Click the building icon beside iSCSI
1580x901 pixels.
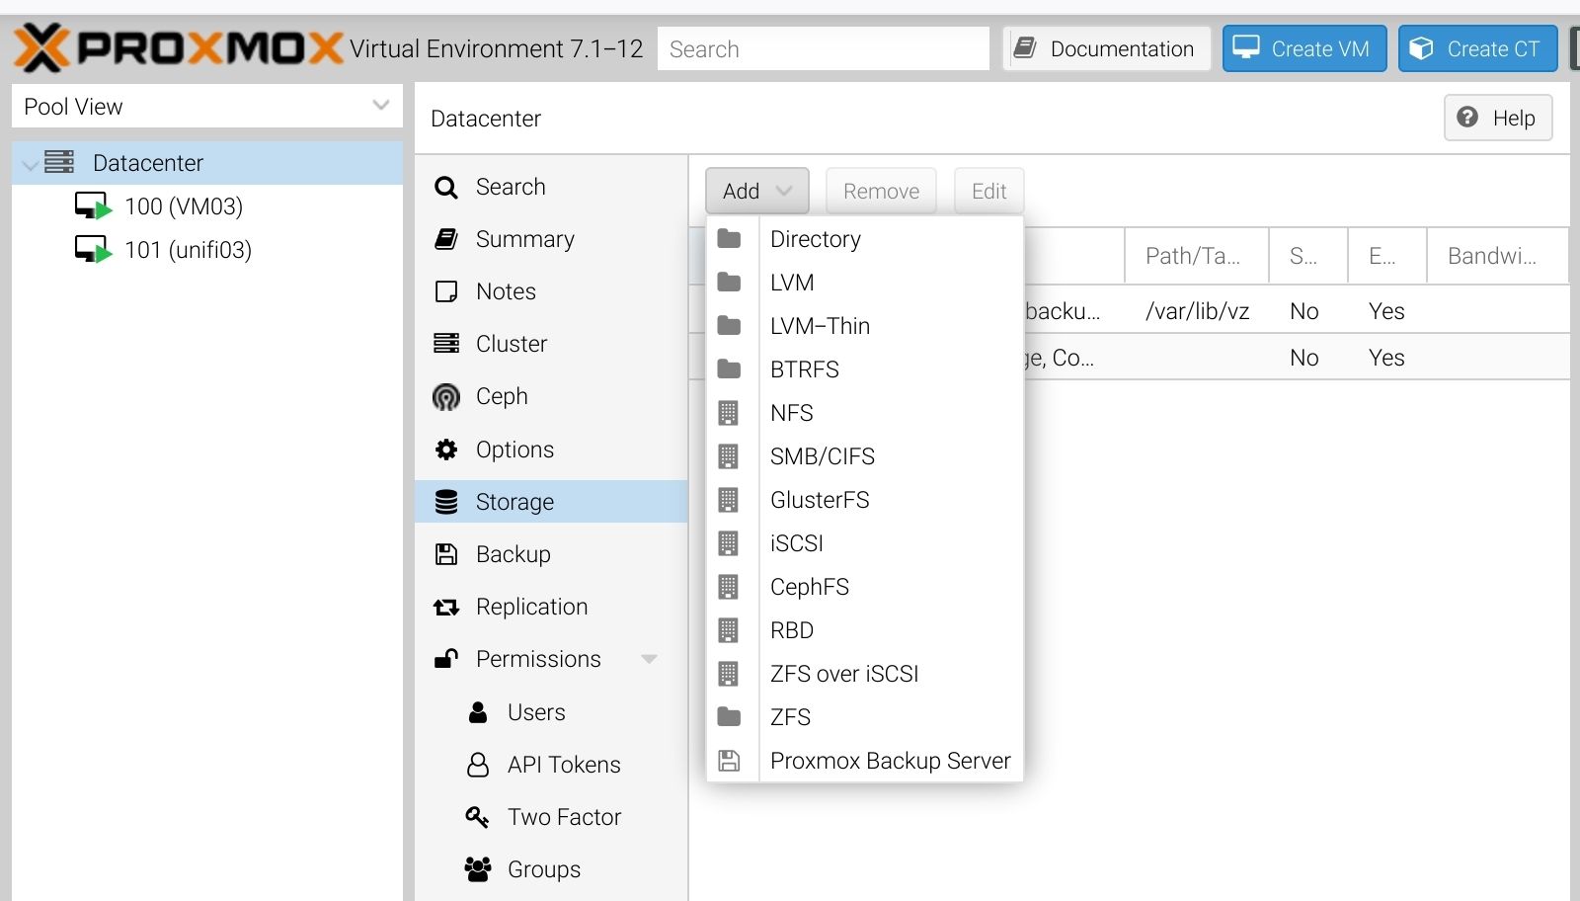729,543
